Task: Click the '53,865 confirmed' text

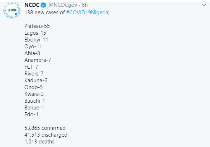Action: [45, 128]
